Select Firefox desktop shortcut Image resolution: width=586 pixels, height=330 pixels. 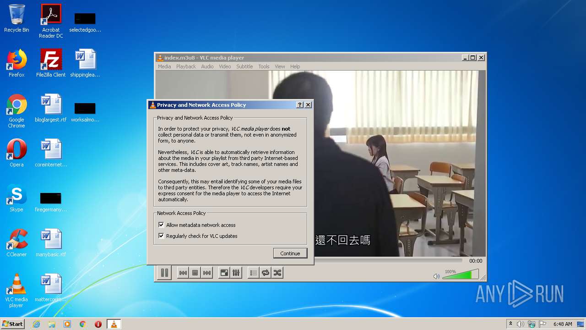[x=16, y=63]
